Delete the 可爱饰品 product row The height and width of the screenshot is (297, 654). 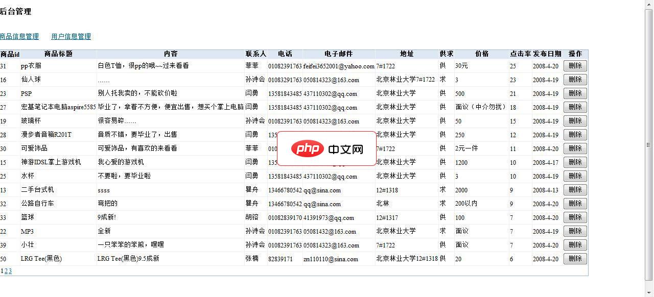tap(575, 148)
